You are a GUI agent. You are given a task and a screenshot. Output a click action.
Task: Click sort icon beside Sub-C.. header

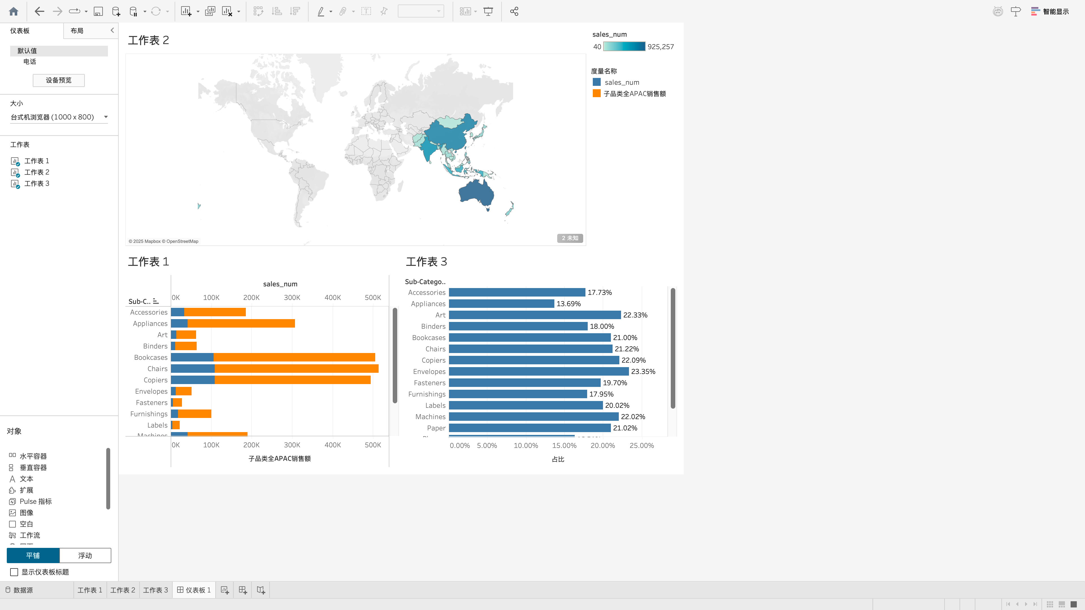coord(156,301)
